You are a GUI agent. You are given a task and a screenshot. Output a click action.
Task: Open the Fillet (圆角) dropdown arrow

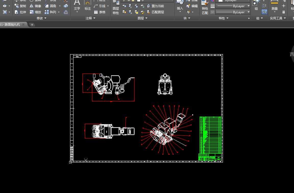pos(60,6)
